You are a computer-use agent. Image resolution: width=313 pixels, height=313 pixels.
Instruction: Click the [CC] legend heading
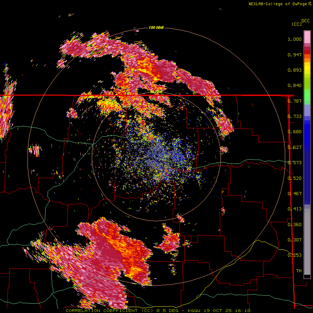click(x=297, y=24)
